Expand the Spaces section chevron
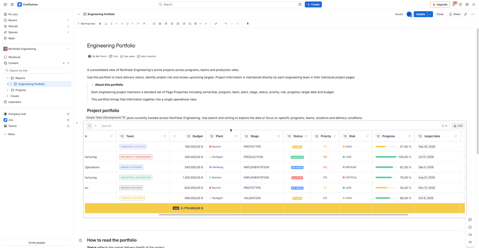 coord(68,32)
